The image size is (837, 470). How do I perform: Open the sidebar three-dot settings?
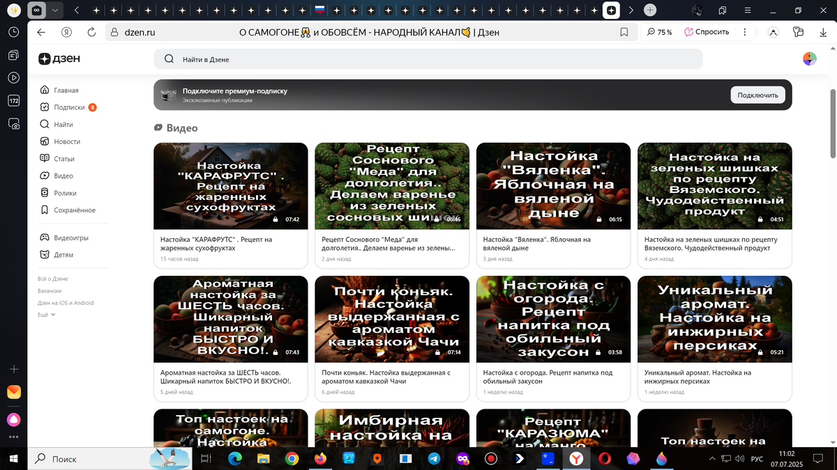click(13, 437)
